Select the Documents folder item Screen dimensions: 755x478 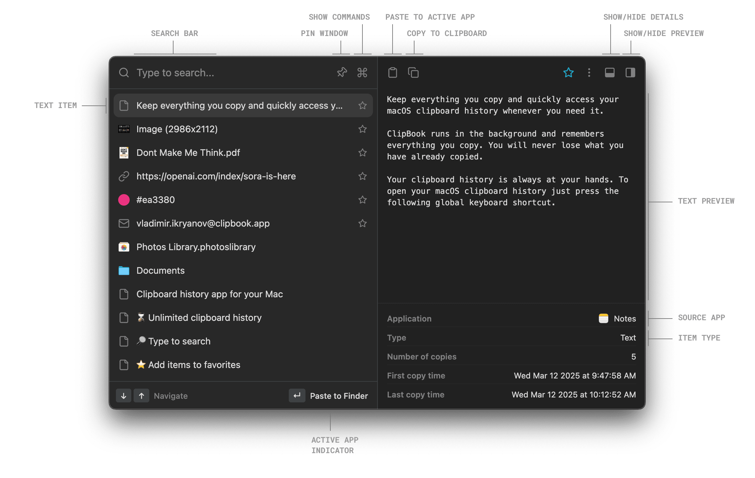click(x=160, y=270)
